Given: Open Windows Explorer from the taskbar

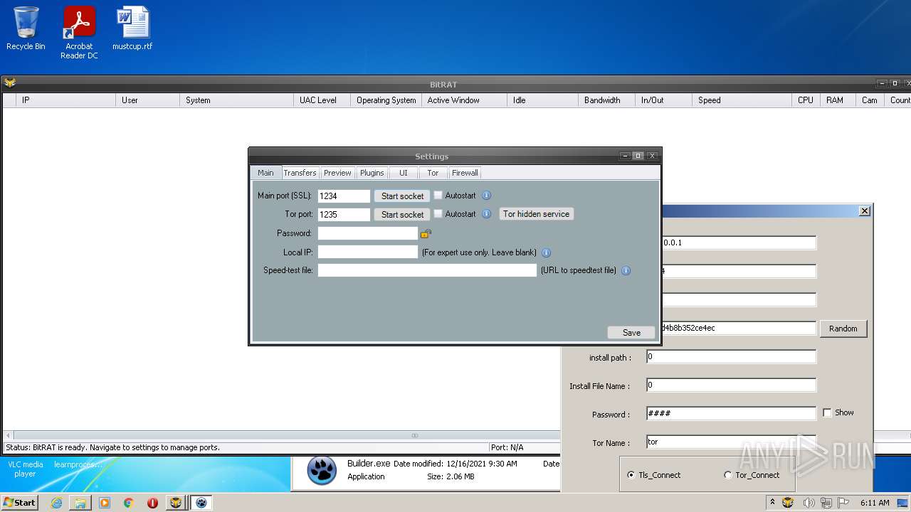Looking at the screenshot, I should [80, 503].
